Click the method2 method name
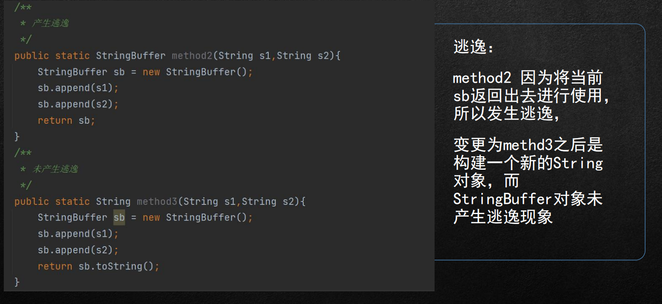The width and height of the screenshot is (662, 304). pos(192,56)
